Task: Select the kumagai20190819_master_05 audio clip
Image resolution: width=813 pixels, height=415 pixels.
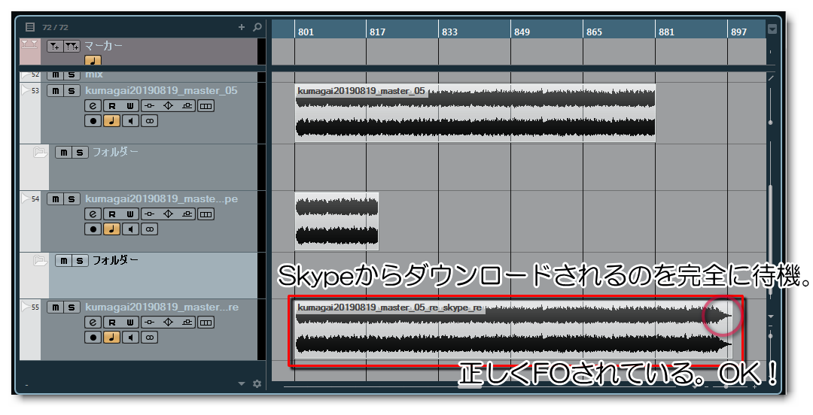Action: pos(475,113)
